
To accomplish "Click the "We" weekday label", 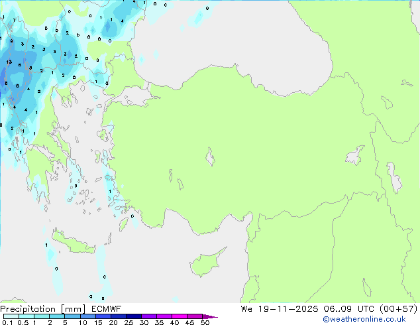I will click(x=246, y=309).
